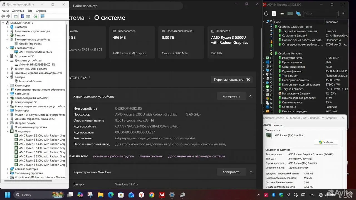
Task: Expand Батареи node in device tree
Action: (8, 35)
